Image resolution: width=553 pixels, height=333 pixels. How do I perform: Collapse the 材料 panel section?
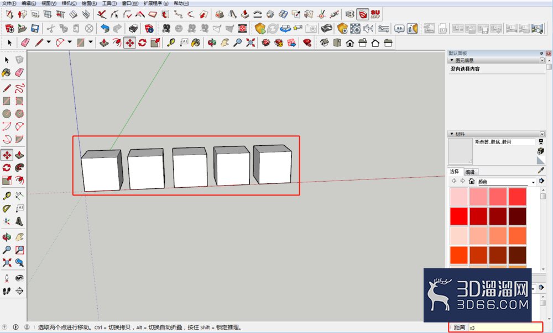[452, 134]
